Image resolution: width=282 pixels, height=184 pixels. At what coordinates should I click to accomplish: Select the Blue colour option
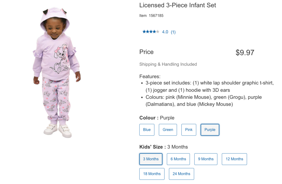[147, 130]
